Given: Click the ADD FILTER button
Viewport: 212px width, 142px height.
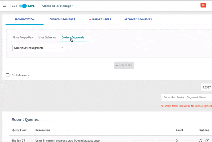Looking at the screenshot, I should click(124, 66).
